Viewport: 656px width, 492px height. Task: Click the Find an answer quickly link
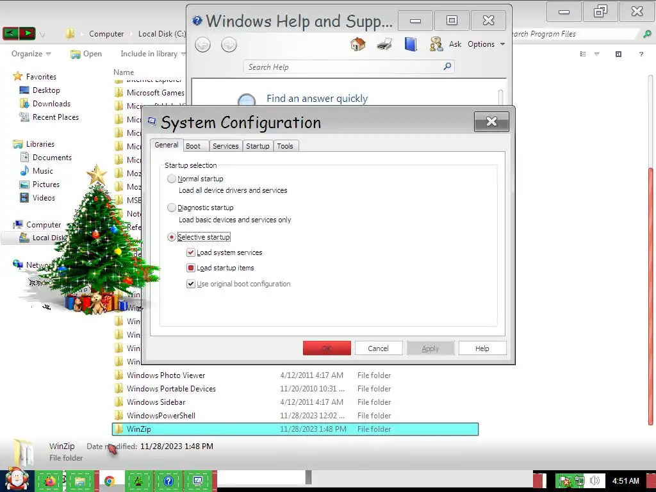tap(317, 98)
